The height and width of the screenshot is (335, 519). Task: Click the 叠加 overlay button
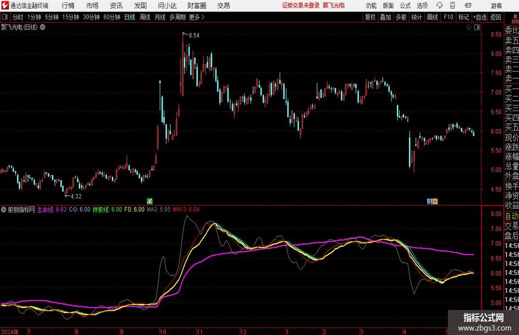[386, 17]
